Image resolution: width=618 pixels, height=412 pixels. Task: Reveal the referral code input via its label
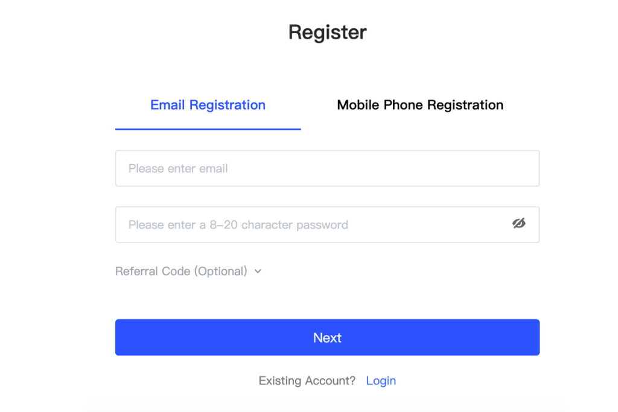coord(181,271)
